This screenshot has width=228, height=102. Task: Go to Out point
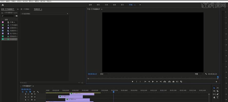pyautogui.click(x=161, y=82)
